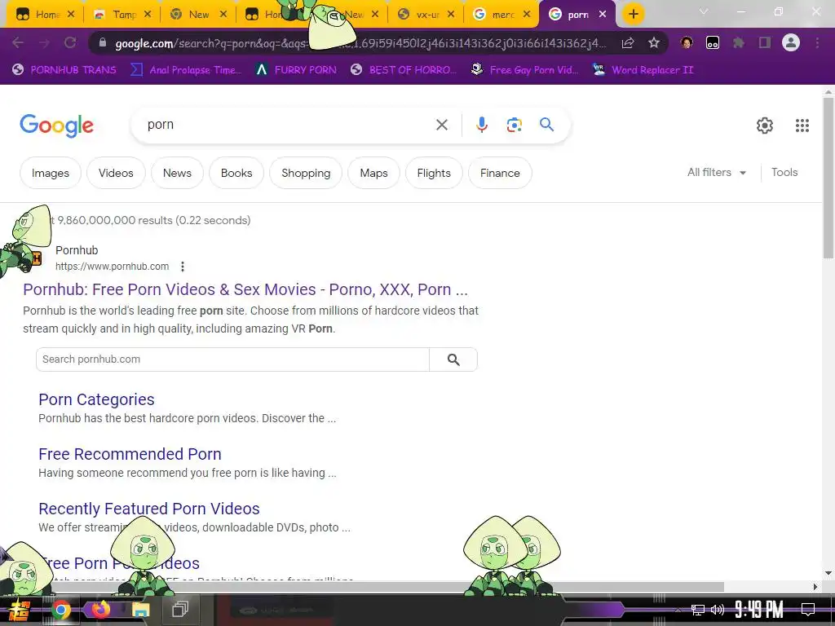This screenshot has width=835, height=626.
Task: Start a voice search with the microphone
Action: point(481,125)
